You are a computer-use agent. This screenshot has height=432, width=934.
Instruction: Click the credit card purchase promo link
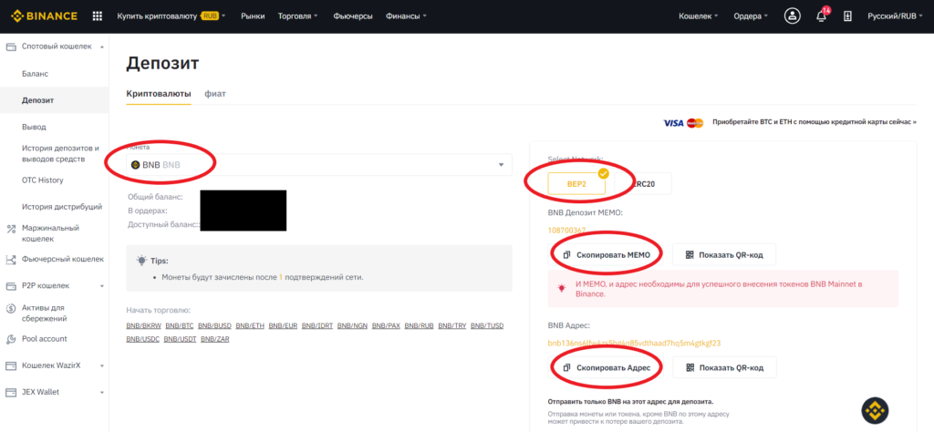point(815,122)
